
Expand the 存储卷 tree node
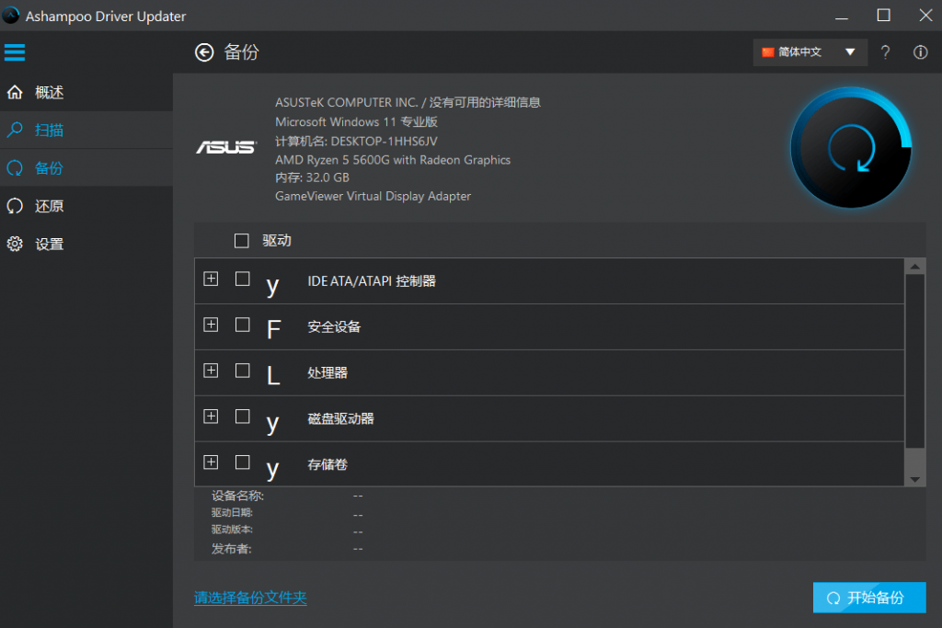click(211, 462)
